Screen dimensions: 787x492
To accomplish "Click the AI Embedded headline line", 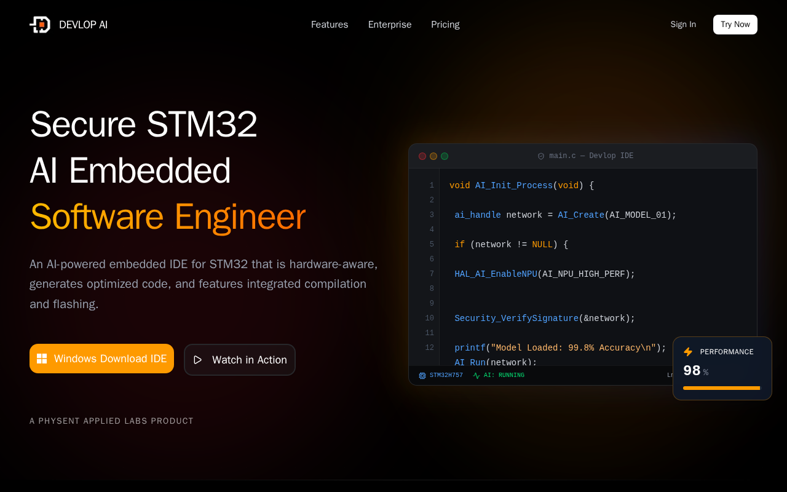I will click(130, 171).
